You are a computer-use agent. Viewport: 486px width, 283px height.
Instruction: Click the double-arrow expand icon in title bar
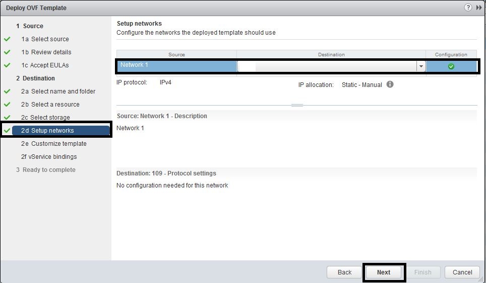pos(479,8)
